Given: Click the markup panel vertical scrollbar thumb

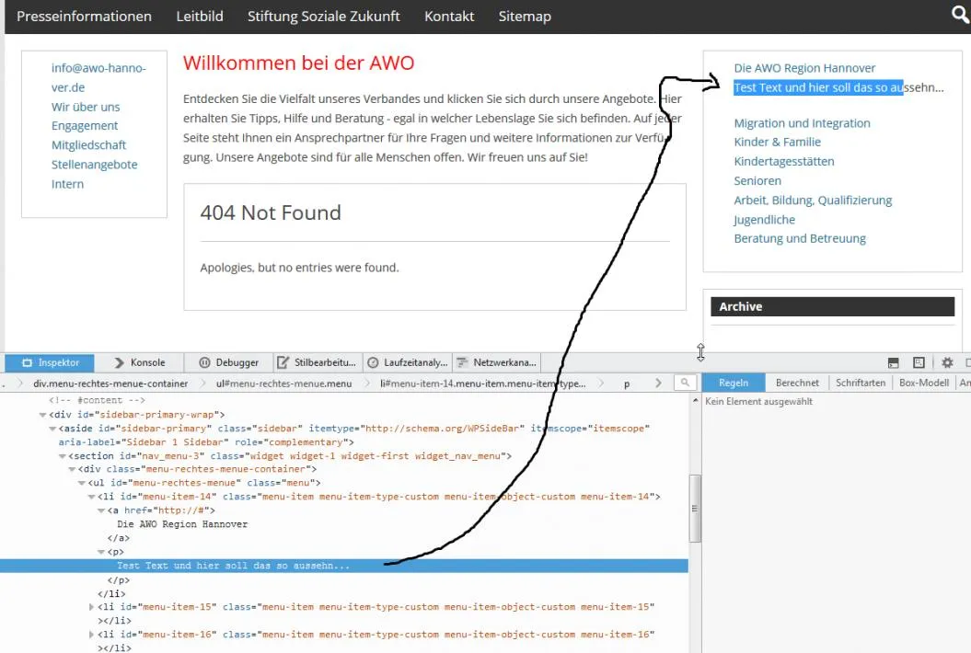Looking at the screenshot, I should [695, 509].
